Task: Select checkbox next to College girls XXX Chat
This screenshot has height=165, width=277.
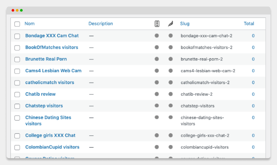Action: [x=17, y=136]
